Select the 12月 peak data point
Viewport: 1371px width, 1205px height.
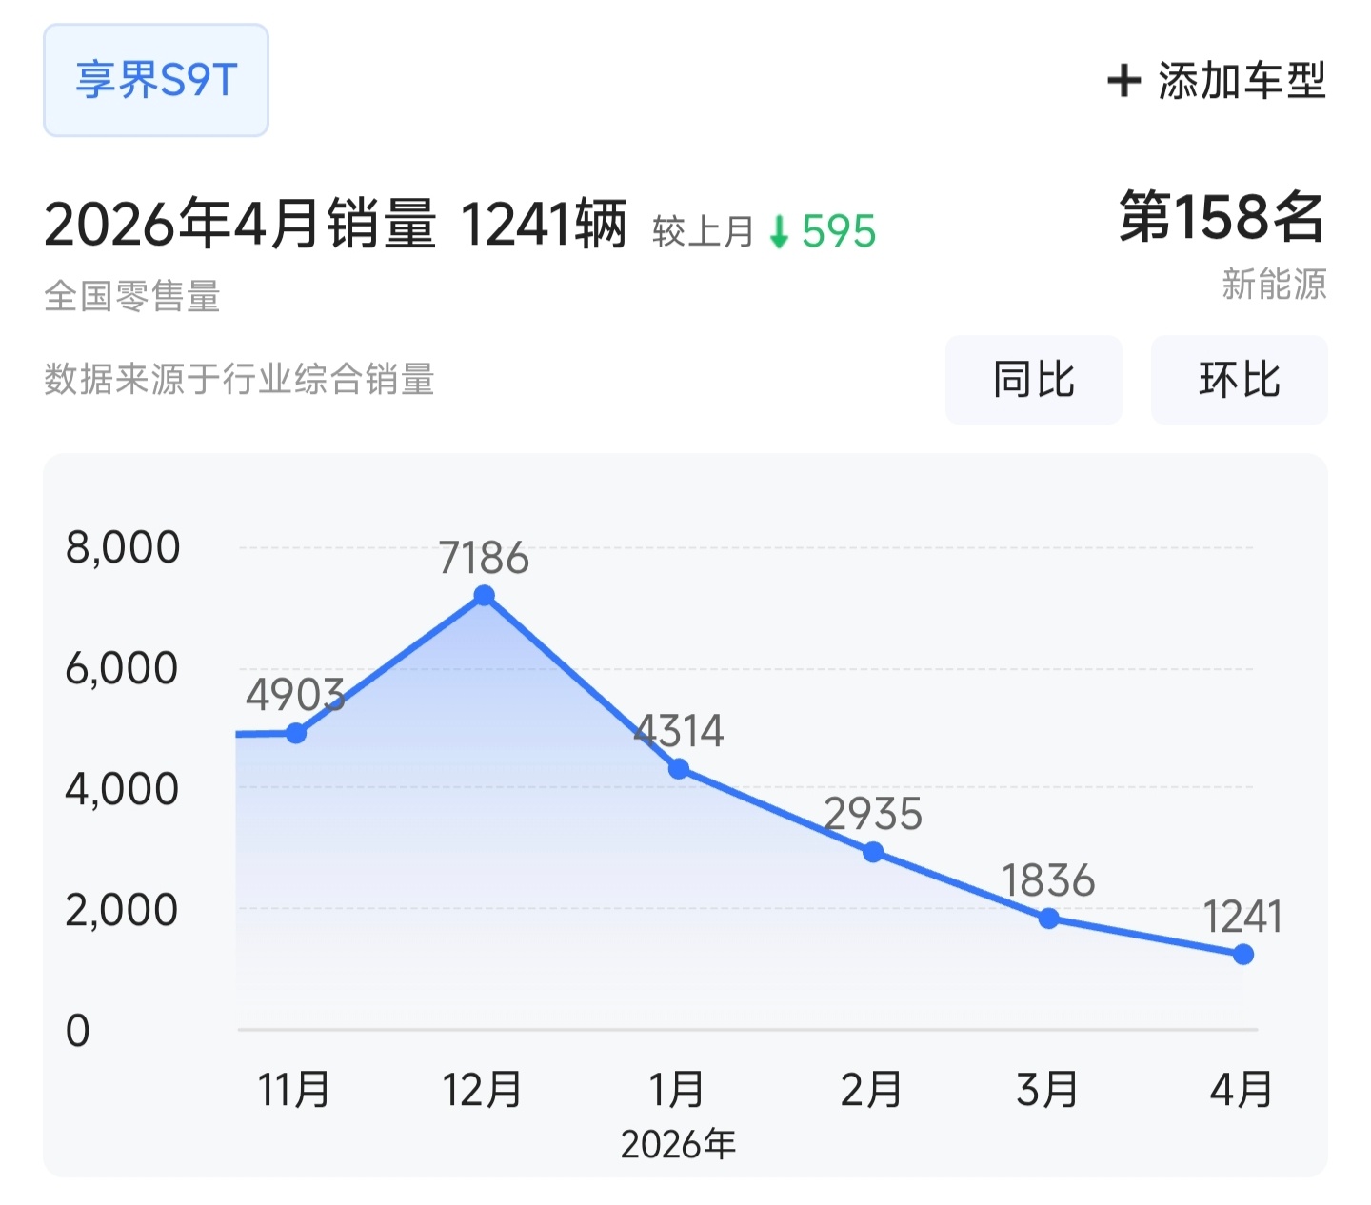click(x=484, y=596)
